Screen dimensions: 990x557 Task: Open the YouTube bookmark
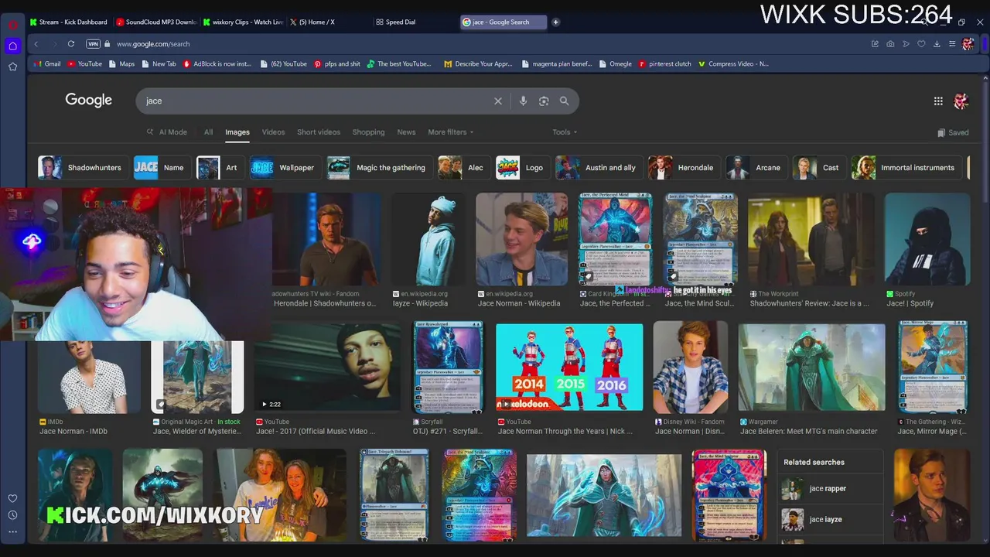(x=84, y=64)
